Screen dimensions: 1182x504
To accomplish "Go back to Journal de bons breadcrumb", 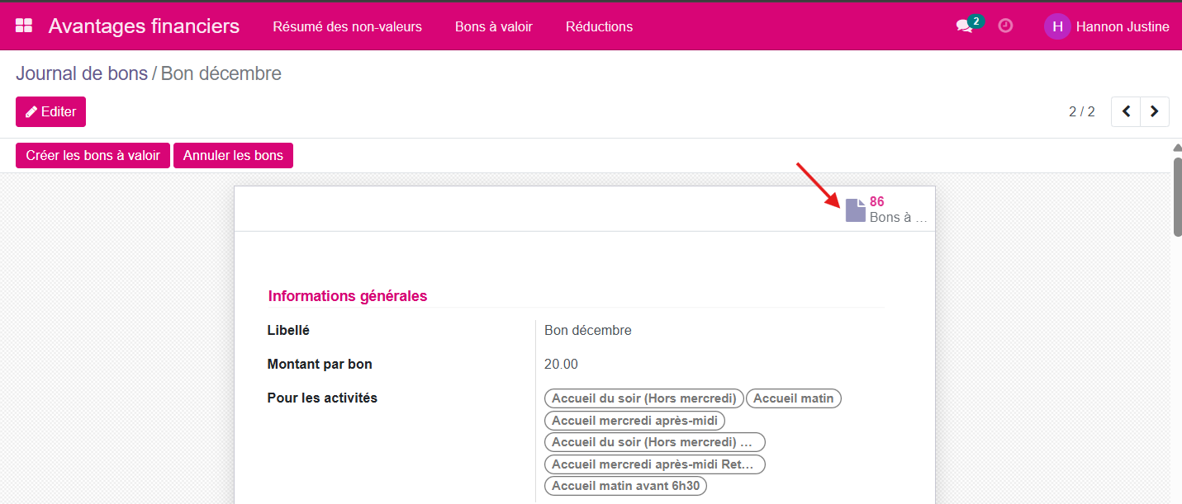I will (x=81, y=73).
